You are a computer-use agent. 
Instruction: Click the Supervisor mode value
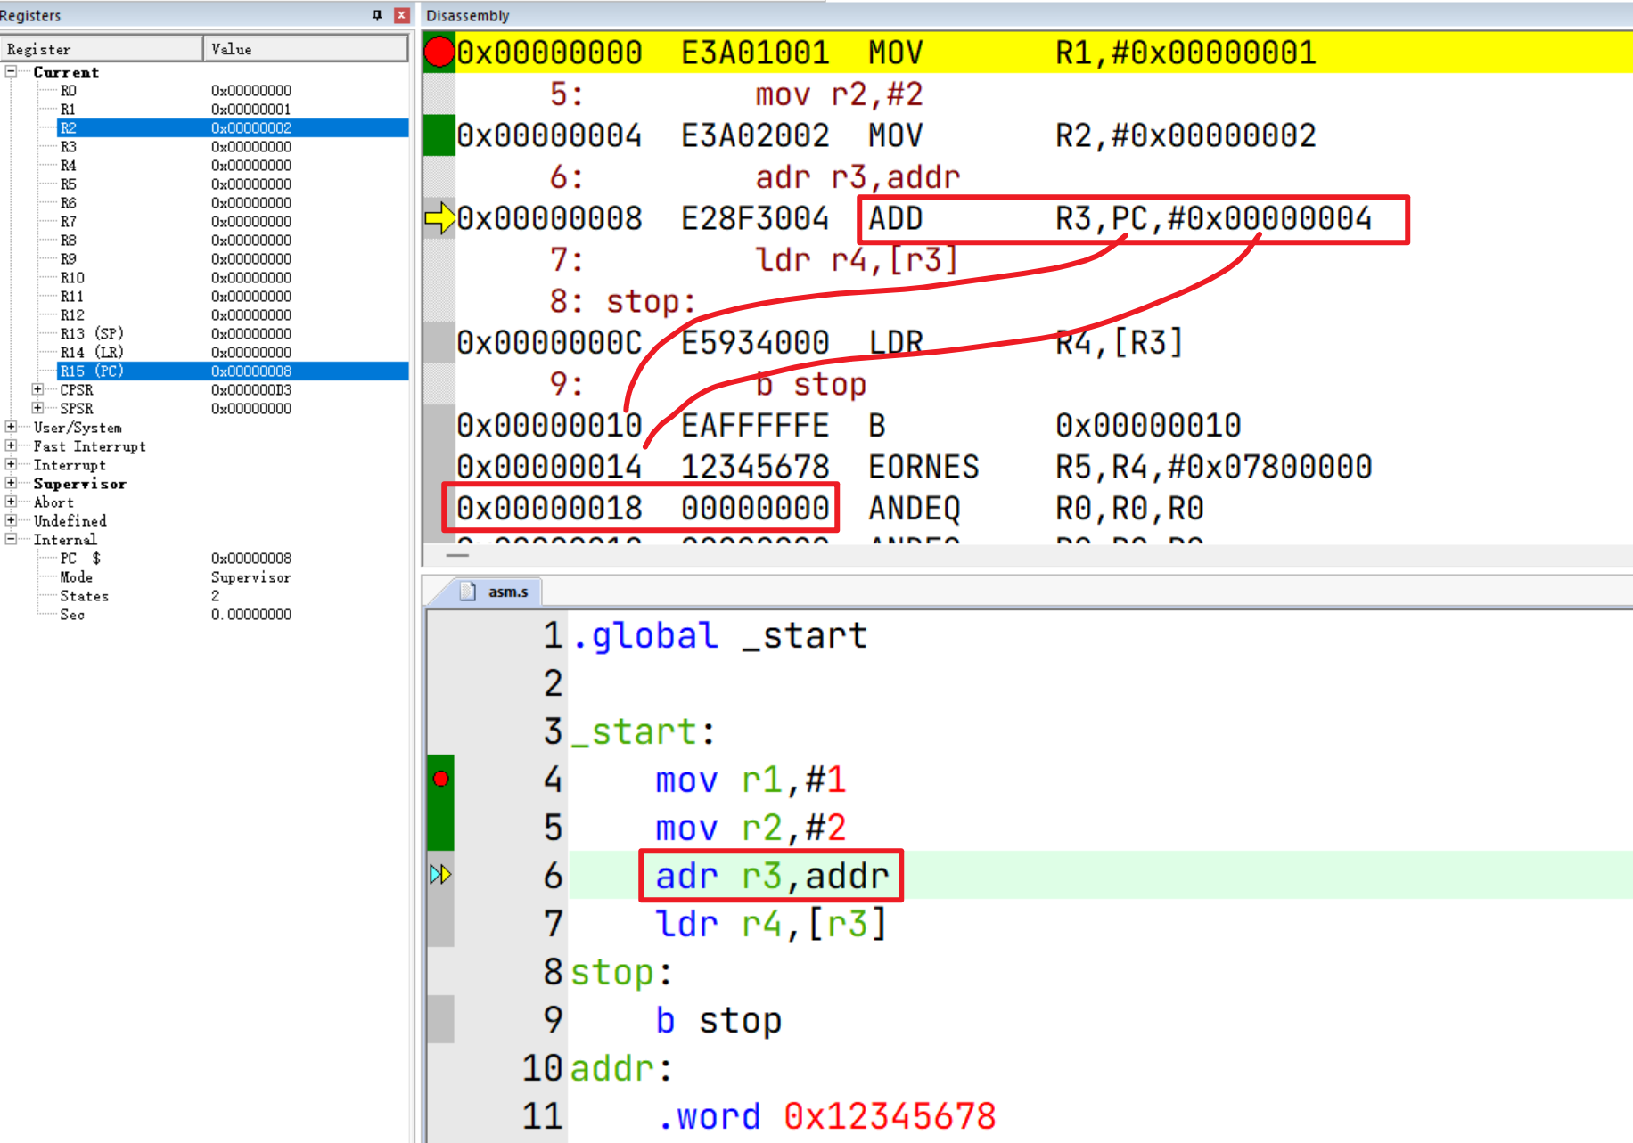pos(251,576)
